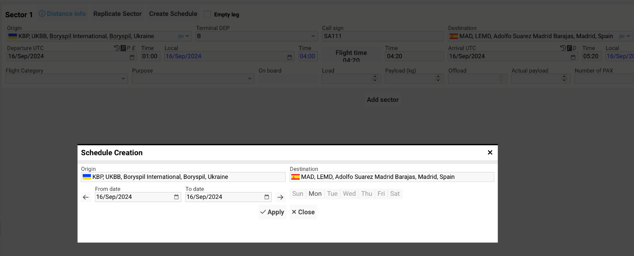The height and width of the screenshot is (256, 634).
Task: Toggle the R mode next to Departure UTC
Action: click(123, 47)
